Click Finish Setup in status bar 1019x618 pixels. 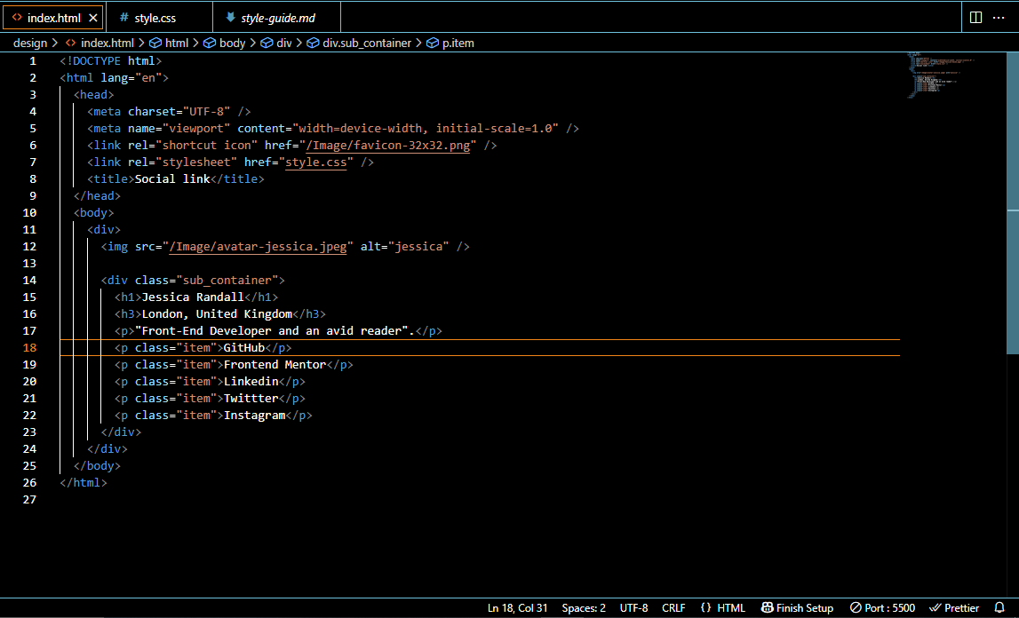pyautogui.click(x=805, y=607)
